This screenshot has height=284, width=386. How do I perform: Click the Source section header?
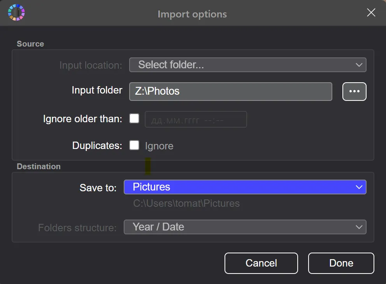coord(30,44)
